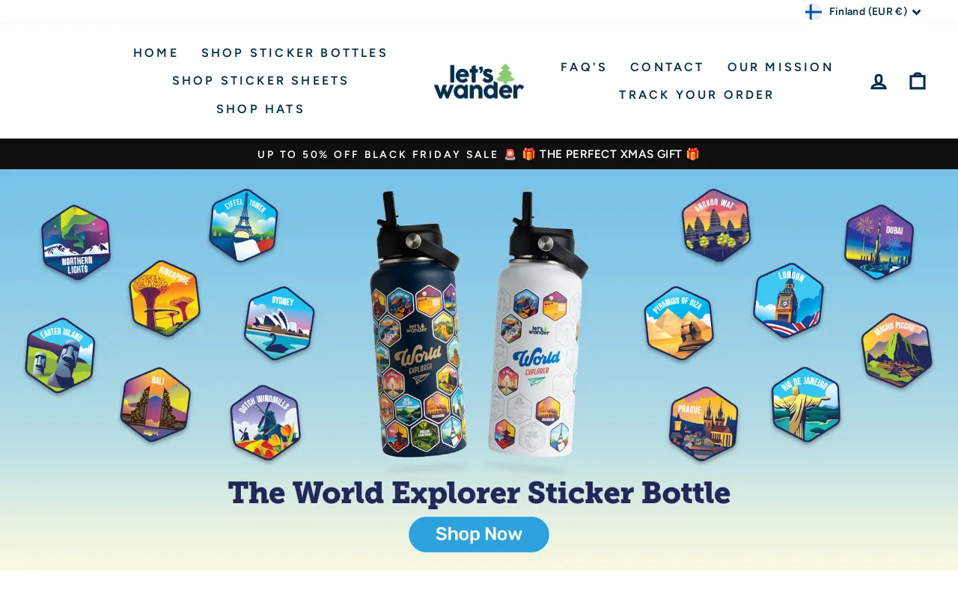The width and height of the screenshot is (958, 599).
Task: Click the Machu Picchu hexagon sticker
Action: pyautogui.click(x=897, y=350)
